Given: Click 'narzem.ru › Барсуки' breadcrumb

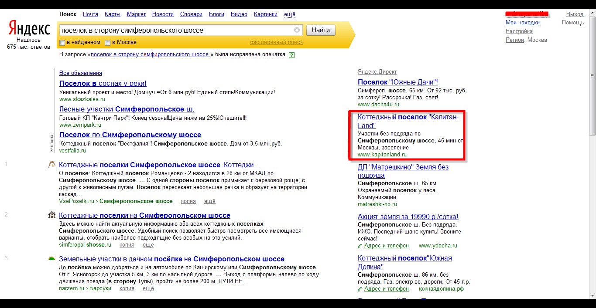Looking at the screenshot, I should point(85,288).
